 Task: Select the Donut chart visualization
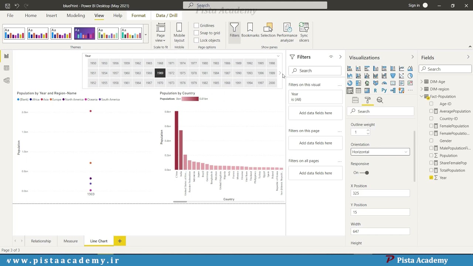tap(350, 83)
